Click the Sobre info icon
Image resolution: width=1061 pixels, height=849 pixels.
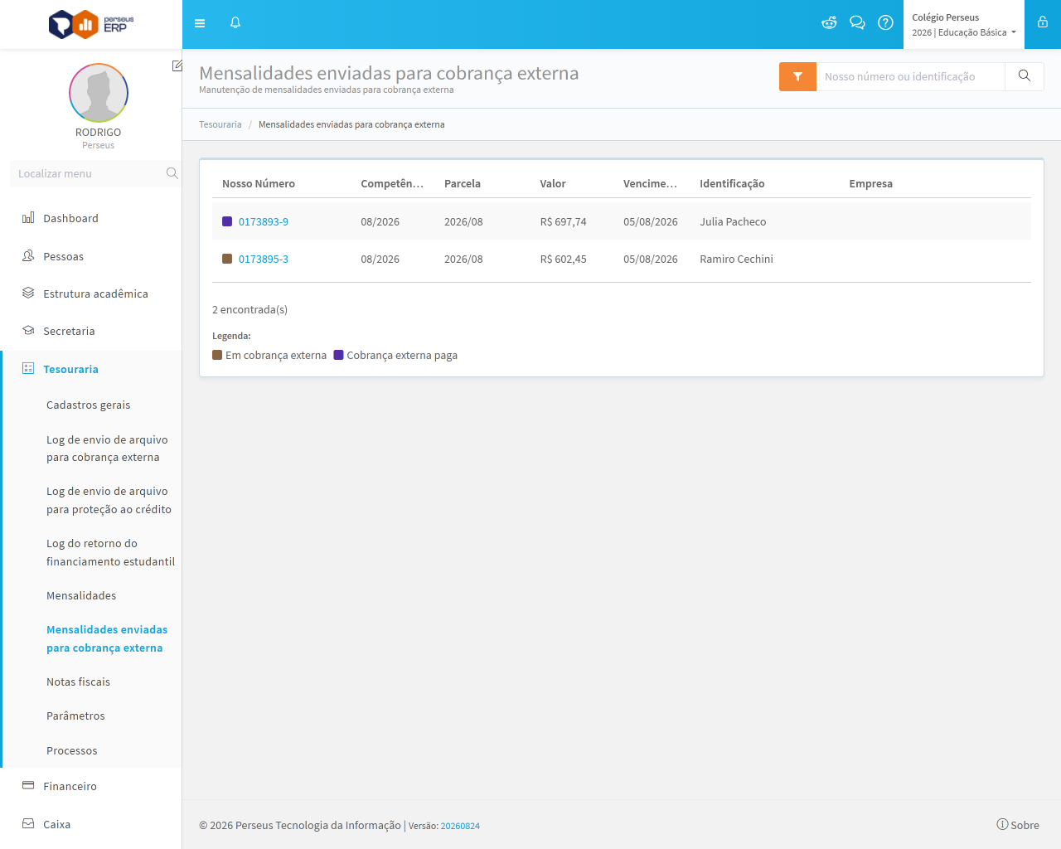(x=1002, y=824)
